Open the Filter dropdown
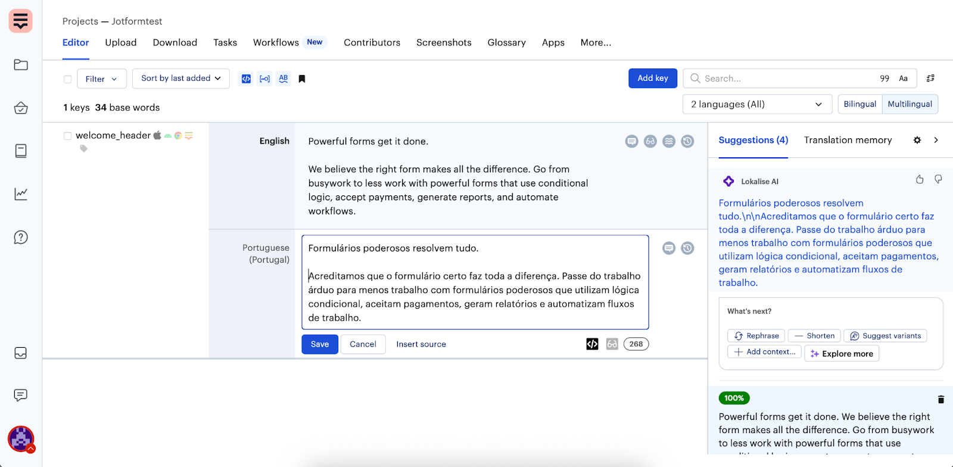 coord(101,79)
